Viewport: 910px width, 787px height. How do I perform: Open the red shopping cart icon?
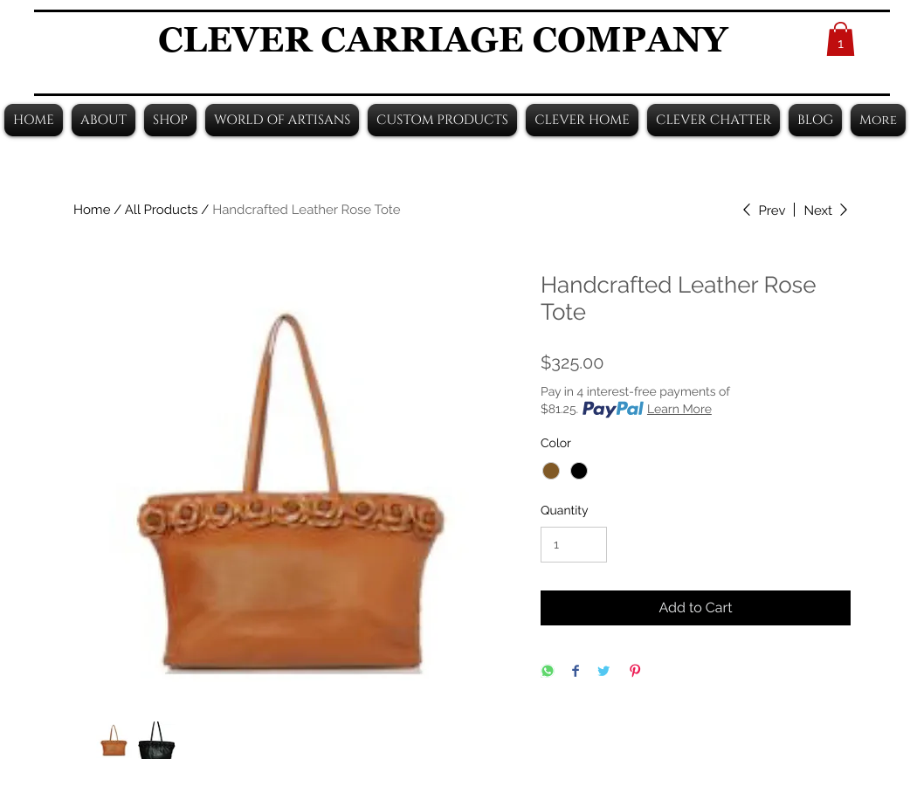point(840,39)
